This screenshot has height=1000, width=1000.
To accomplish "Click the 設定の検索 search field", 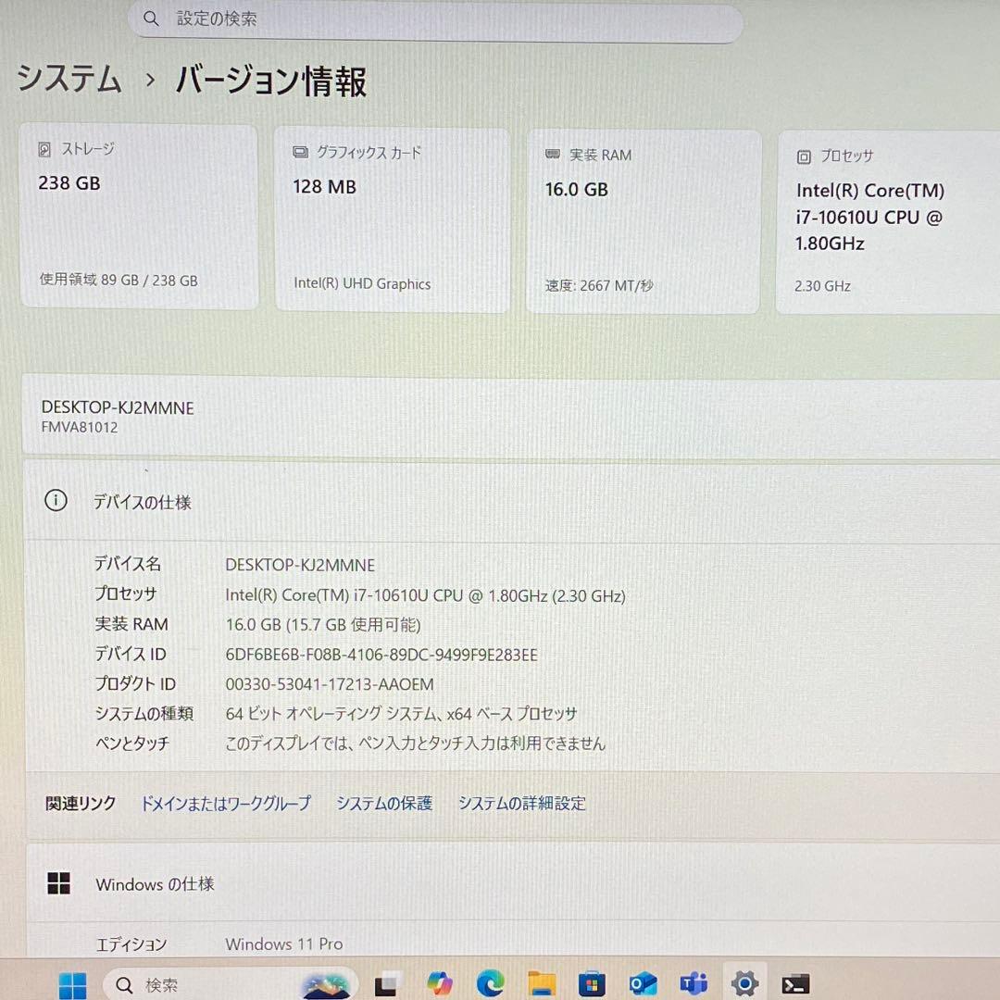I will click(435, 19).
